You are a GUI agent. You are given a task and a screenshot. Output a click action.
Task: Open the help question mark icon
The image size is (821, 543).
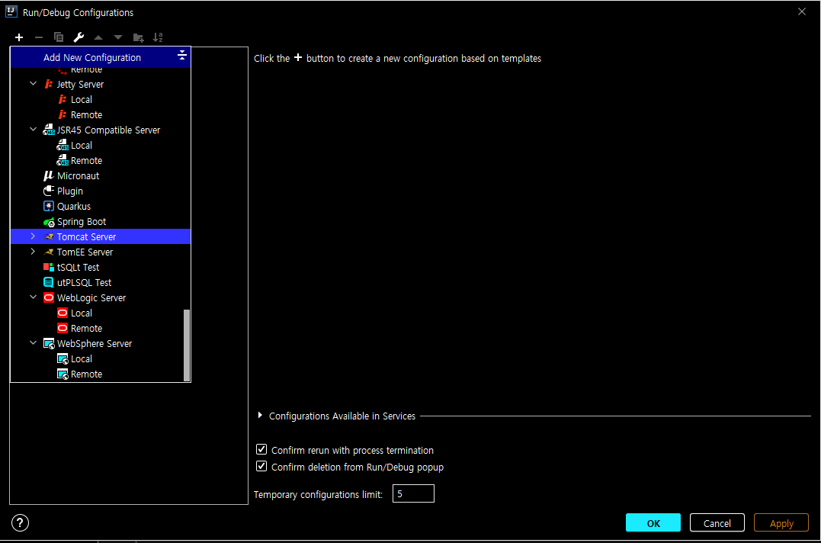[x=20, y=522]
